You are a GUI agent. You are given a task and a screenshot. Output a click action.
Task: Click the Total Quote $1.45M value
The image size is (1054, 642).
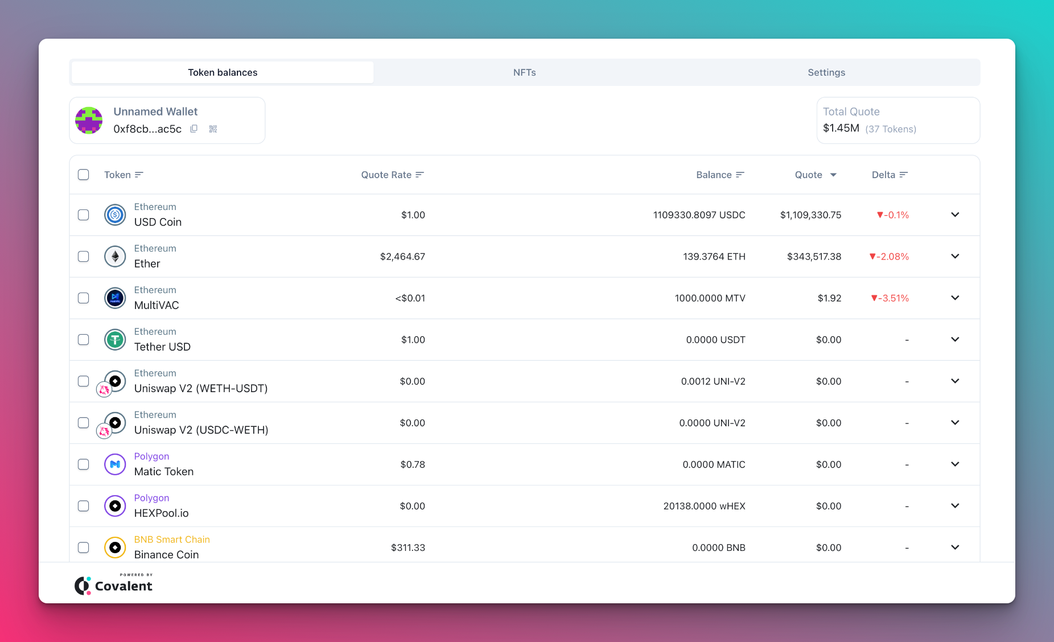coord(841,128)
